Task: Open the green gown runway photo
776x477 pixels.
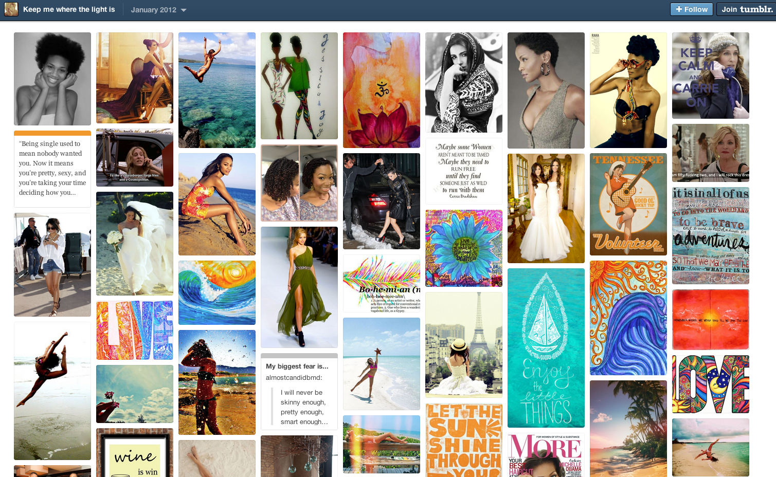Action: [x=299, y=287]
